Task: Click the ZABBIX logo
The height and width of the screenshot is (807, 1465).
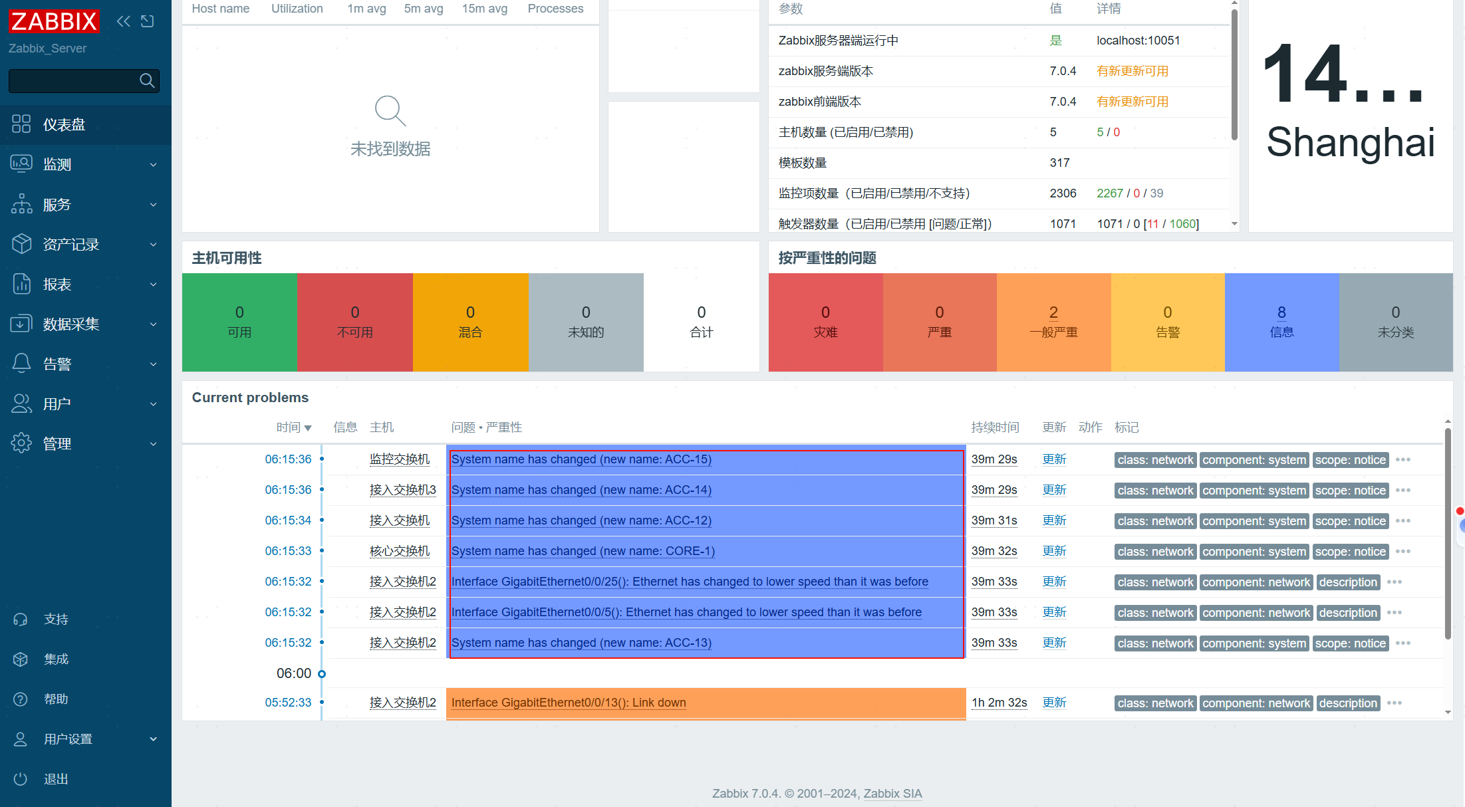Action: click(x=54, y=21)
